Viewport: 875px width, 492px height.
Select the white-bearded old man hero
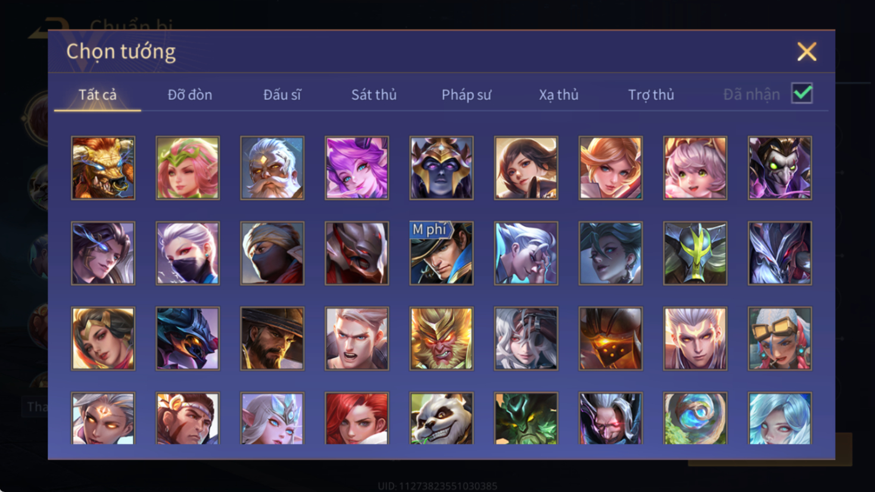[x=272, y=168]
